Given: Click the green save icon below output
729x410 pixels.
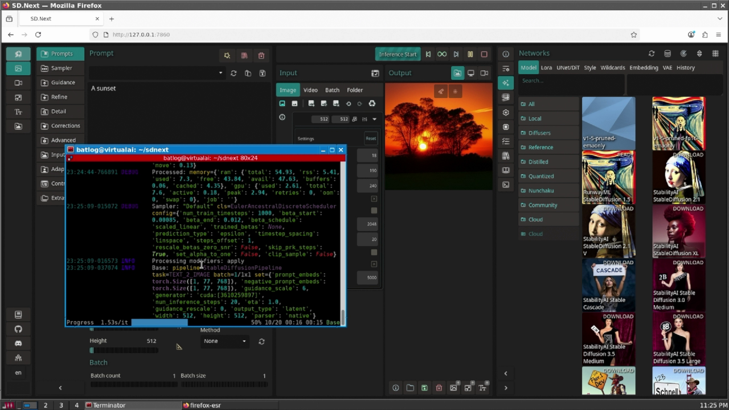Looking at the screenshot, I should (424, 388).
